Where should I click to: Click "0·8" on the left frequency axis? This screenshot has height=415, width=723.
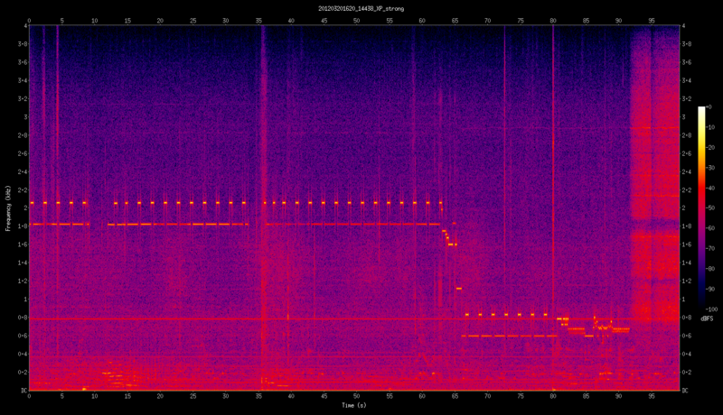click(x=23, y=318)
